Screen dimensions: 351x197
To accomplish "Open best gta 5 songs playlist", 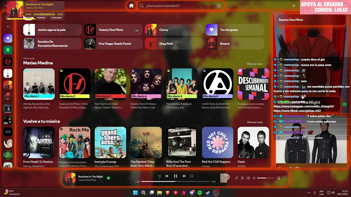I will 110,147.
